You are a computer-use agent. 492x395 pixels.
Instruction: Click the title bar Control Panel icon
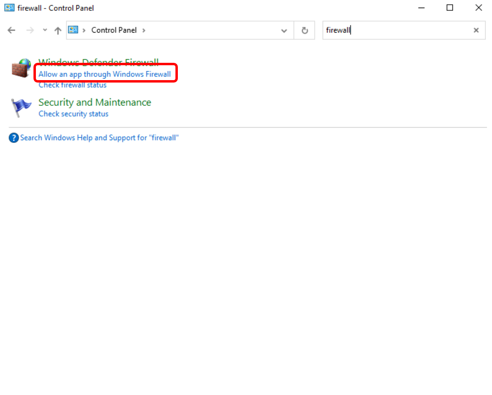click(9, 8)
